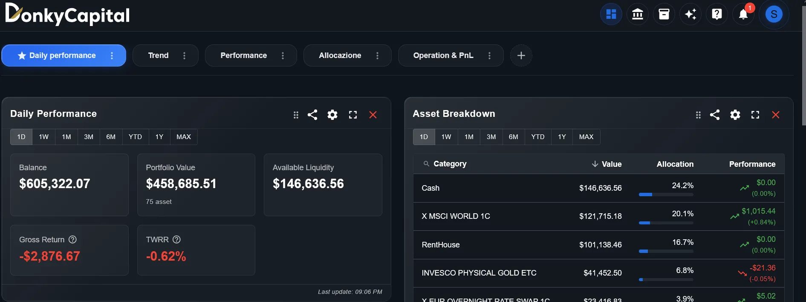Select YTD range in Asset Breakdown
The width and height of the screenshot is (806, 302).
click(x=537, y=137)
